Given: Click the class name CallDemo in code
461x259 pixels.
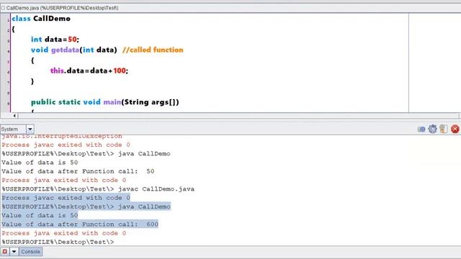Looking at the screenshot, I should tap(52, 19).
